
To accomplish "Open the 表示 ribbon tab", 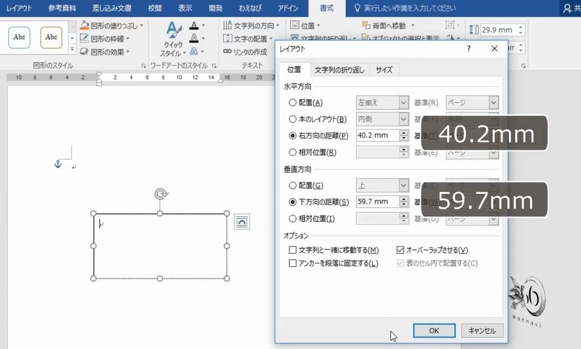I will tap(184, 8).
